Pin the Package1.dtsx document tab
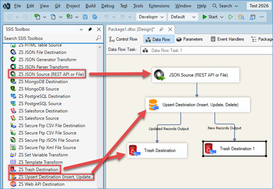273x189 pixels. 161,29
